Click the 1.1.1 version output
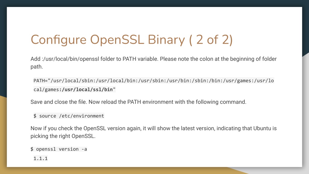The height and width of the screenshot is (174, 309). [41, 158]
